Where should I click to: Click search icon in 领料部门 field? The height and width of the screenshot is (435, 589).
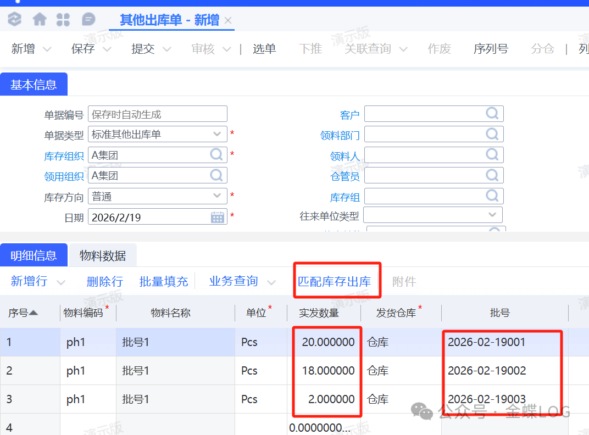[492, 134]
